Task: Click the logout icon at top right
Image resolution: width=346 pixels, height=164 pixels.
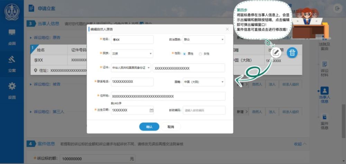Action: click(x=337, y=8)
